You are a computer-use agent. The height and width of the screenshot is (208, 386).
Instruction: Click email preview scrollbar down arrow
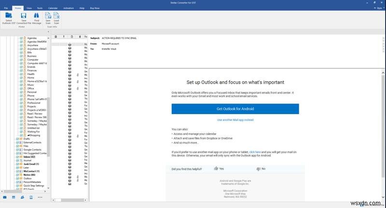383,197
